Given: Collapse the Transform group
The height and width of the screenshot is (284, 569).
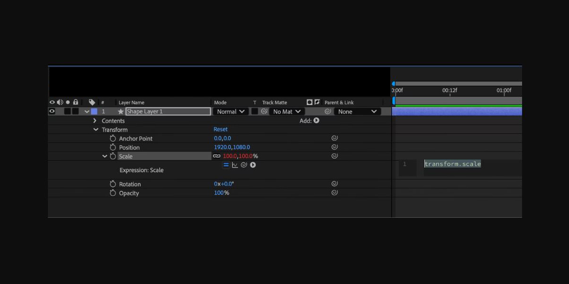Looking at the screenshot, I should [96, 130].
